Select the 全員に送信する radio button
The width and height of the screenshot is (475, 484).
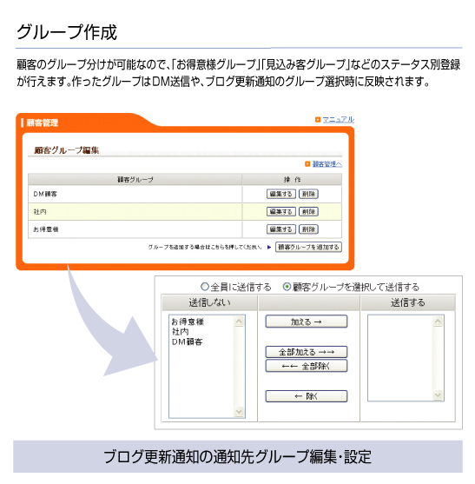(x=204, y=287)
